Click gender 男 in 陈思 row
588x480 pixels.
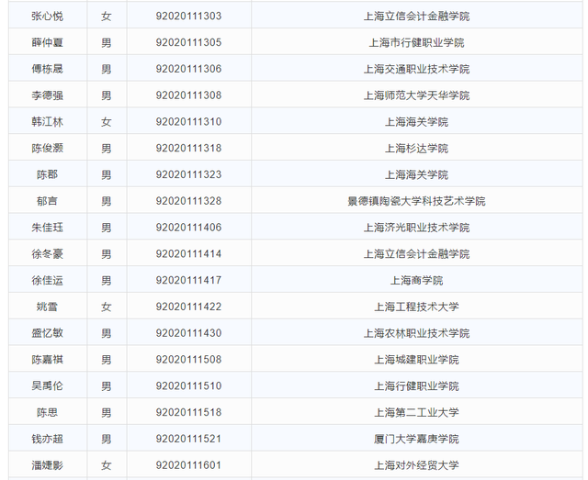[x=107, y=413]
